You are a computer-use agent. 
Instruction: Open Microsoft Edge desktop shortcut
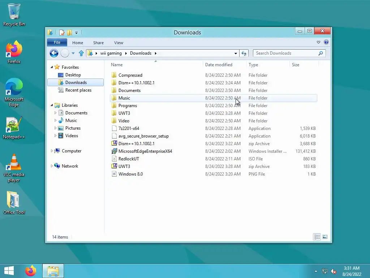pos(14,92)
